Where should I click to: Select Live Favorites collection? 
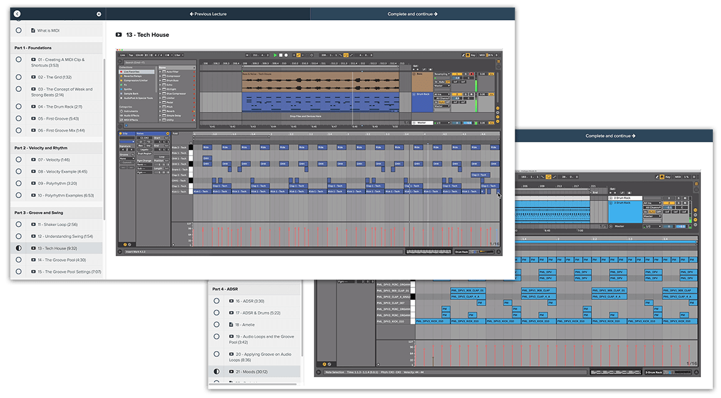pos(137,72)
